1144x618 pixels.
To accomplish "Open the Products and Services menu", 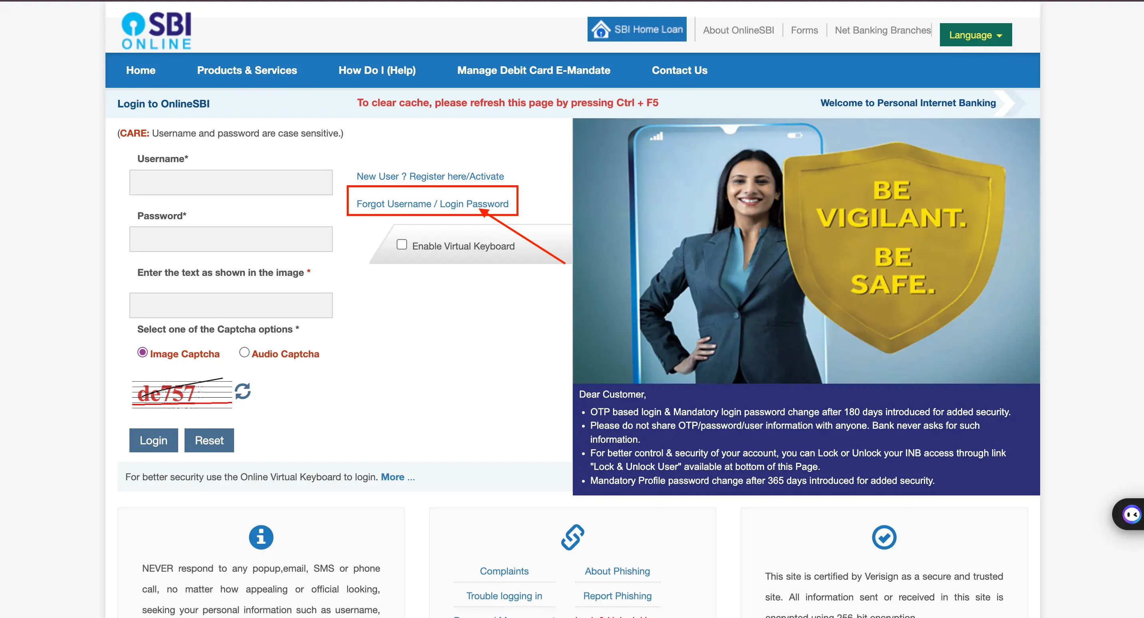I will pyautogui.click(x=246, y=70).
